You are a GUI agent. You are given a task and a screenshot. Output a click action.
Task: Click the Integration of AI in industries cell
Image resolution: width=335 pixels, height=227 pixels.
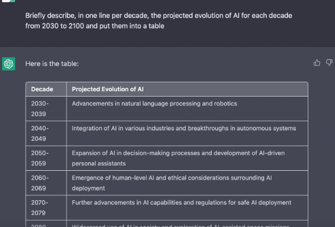click(x=184, y=128)
